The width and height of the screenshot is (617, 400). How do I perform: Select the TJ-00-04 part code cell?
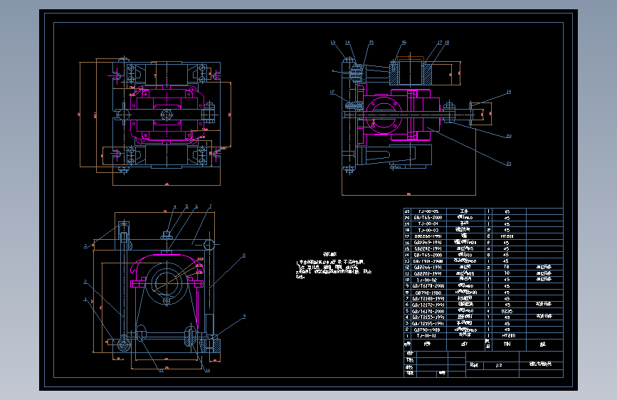tap(428, 223)
